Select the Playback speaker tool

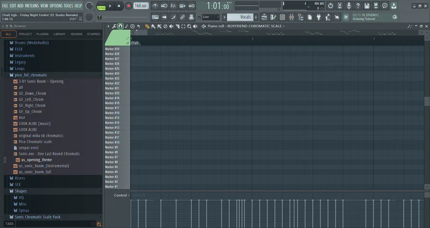195,26
